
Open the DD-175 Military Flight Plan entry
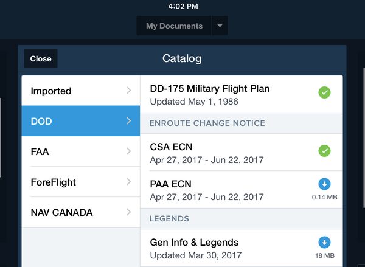[x=225, y=94]
